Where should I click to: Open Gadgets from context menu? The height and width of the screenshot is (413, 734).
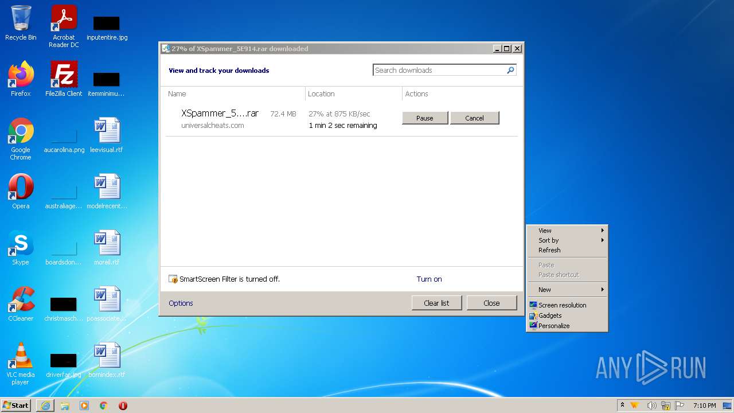click(567, 315)
